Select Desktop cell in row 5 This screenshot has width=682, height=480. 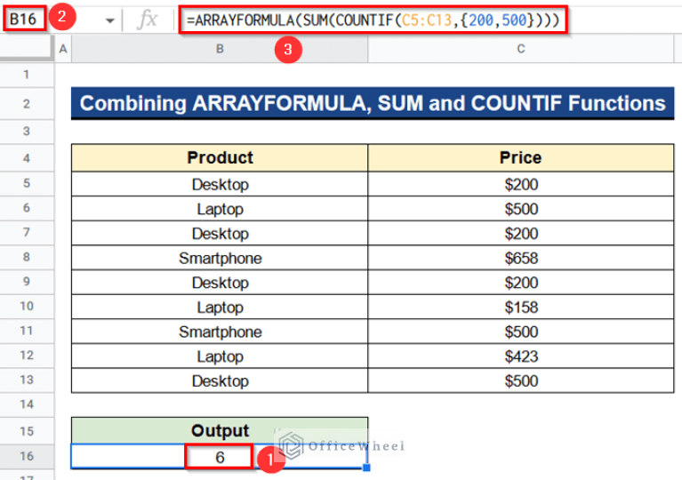pos(220,184)
